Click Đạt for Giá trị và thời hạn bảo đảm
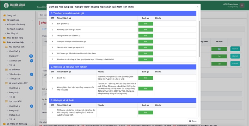The height and width of the screenshot is (126, 249). (146, 42)
